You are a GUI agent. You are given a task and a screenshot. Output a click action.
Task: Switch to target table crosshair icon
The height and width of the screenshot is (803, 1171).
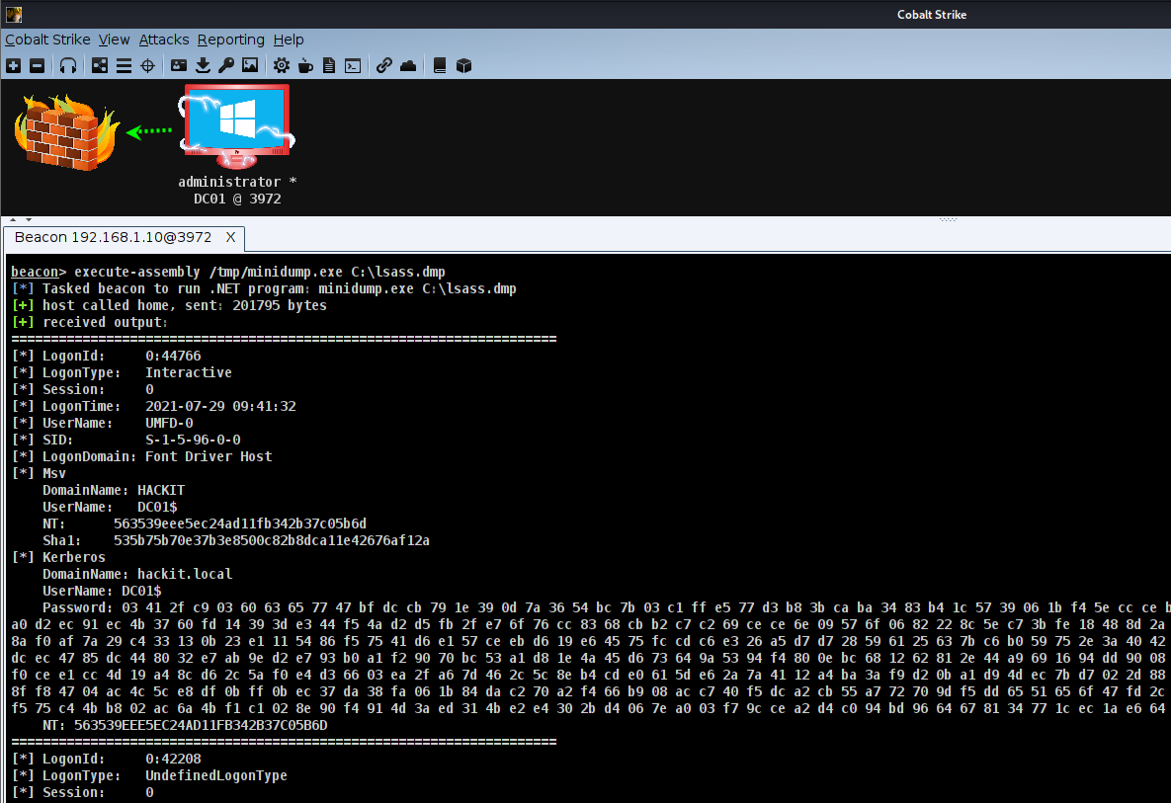(148, 65)
